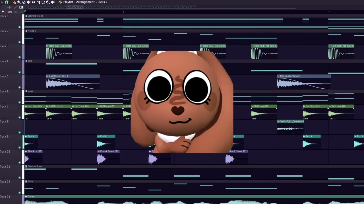Image resolution: width=364 pixels, height=204 pixels.
Task: Select the Paint brush tool
Action: (x=19, y=2)
